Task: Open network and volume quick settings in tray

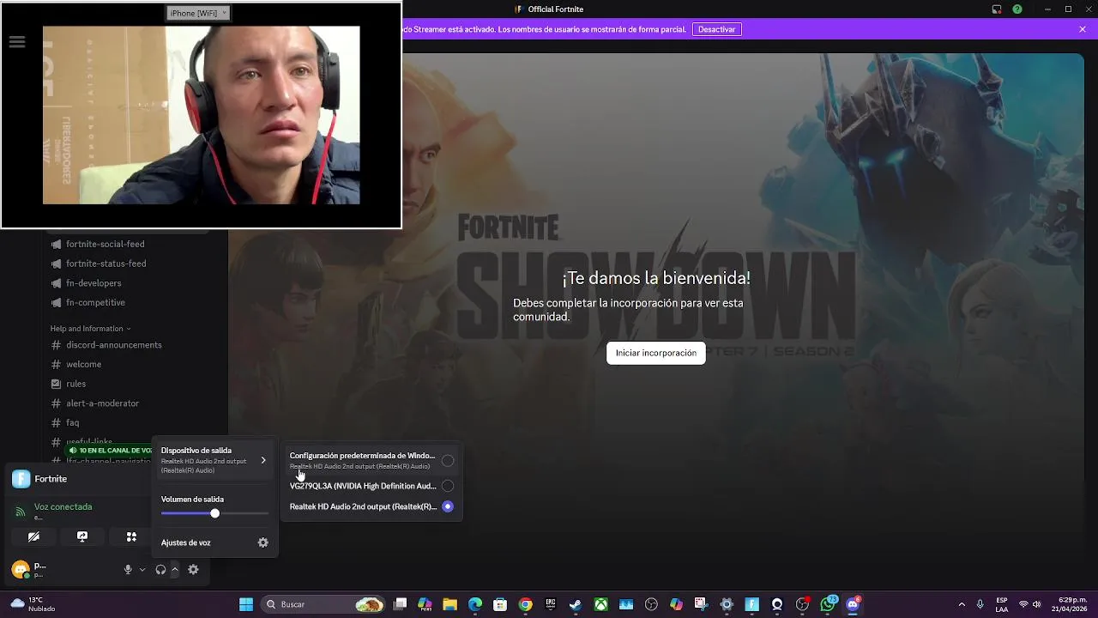Action: pyautogui.click(x=1030, y=604)
